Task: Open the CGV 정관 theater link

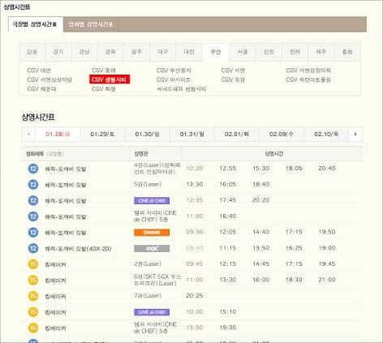Action: 233,79
